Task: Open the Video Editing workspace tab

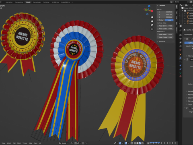Action: click(65, 2)
